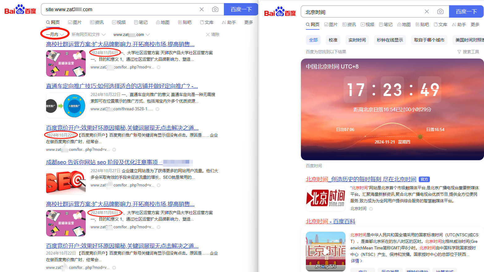
Task: Switch to 图片 tab in right window
Action: [331, 24]
